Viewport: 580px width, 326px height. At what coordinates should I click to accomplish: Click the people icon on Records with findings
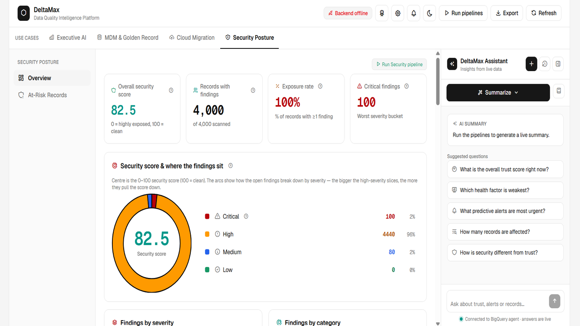[196, 91]
